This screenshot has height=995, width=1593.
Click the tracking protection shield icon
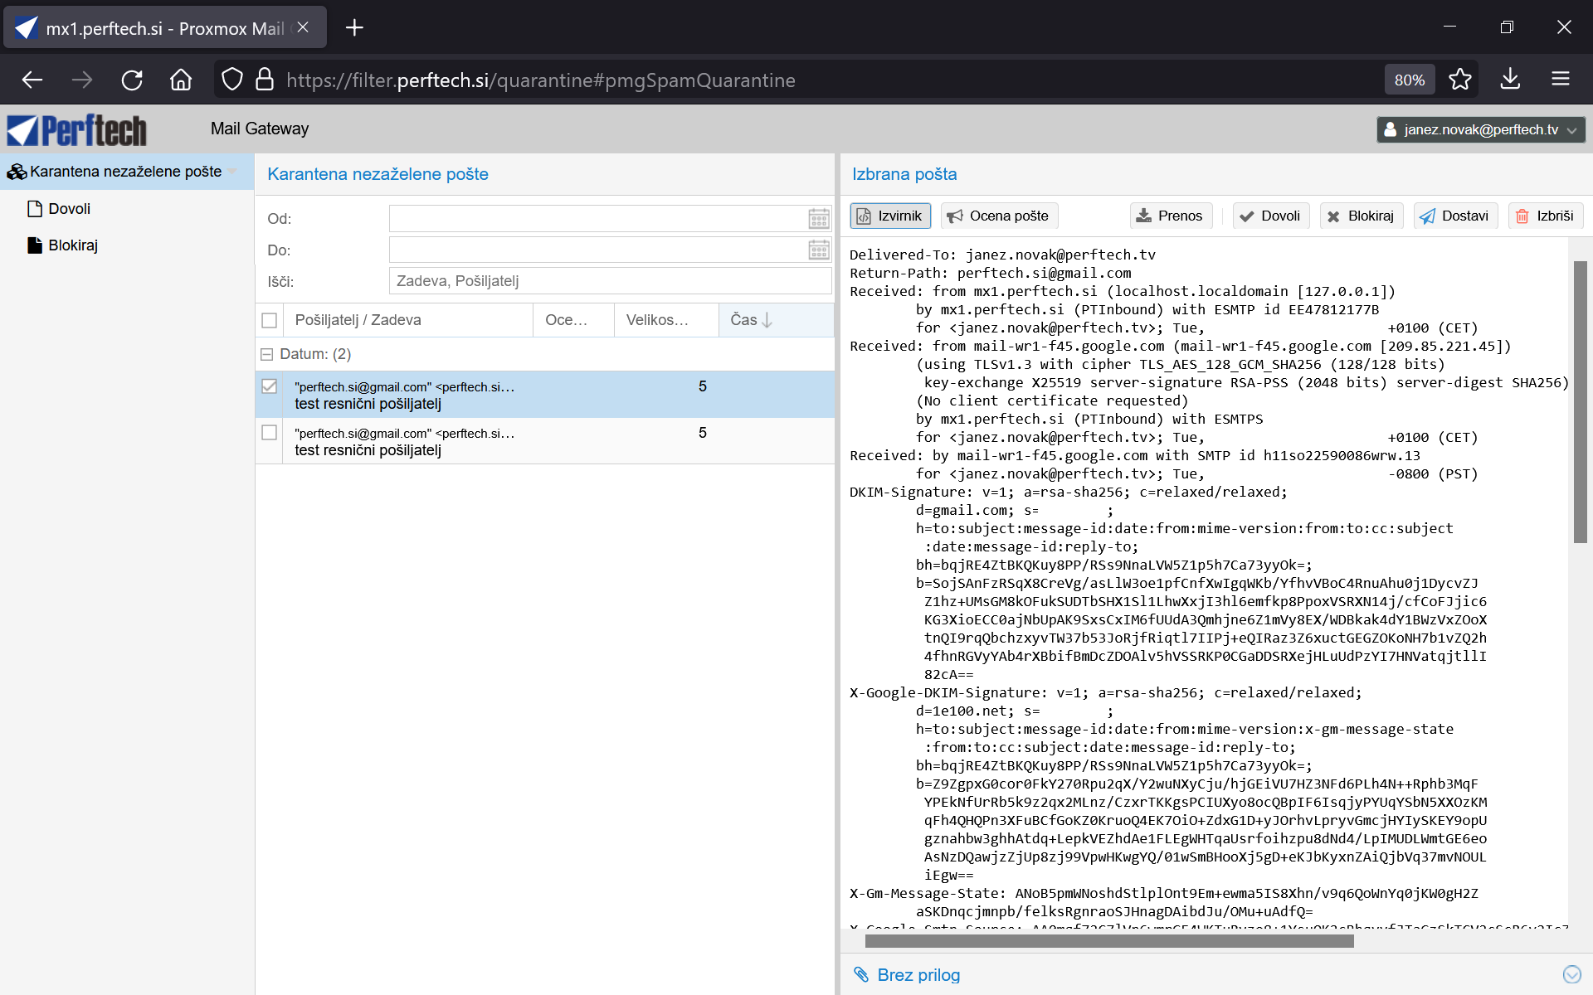[x=232, y=80]
